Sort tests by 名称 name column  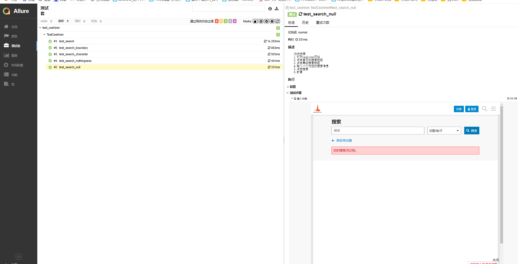tap(63, 21)
